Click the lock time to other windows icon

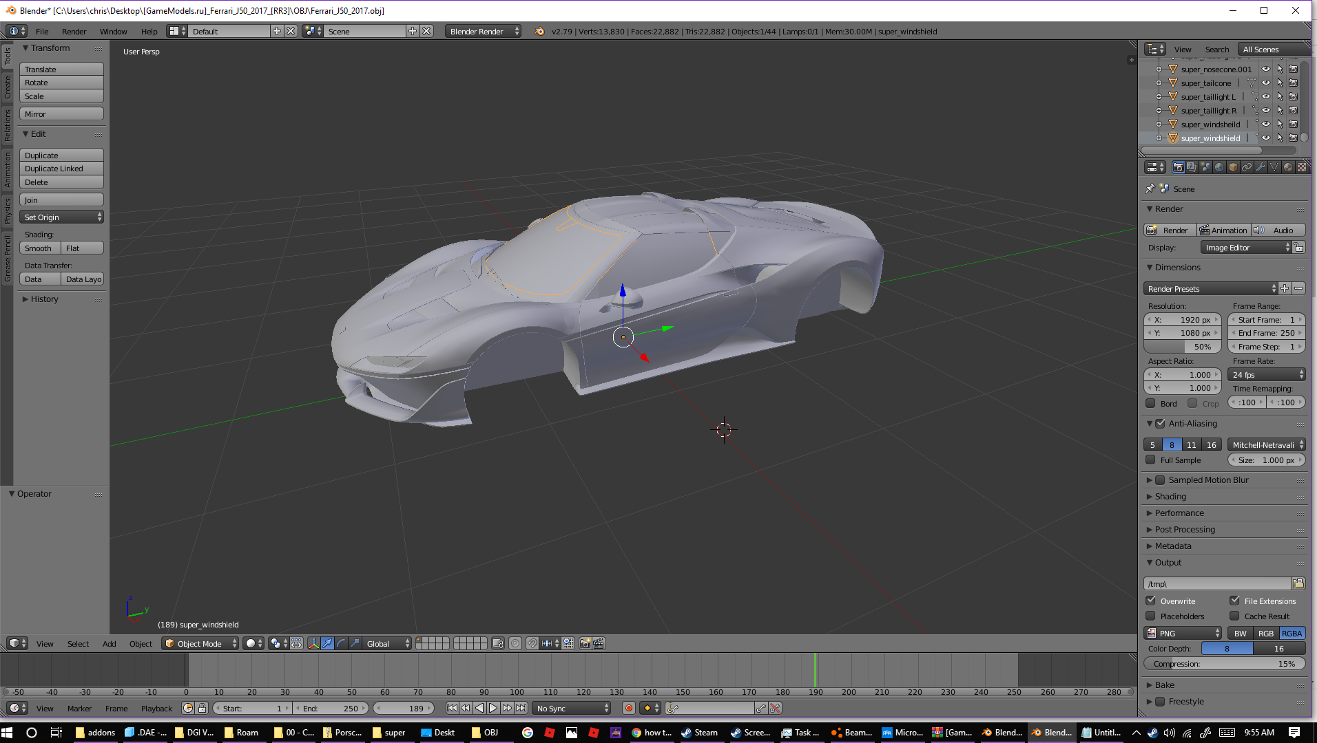tap(202, 708)
